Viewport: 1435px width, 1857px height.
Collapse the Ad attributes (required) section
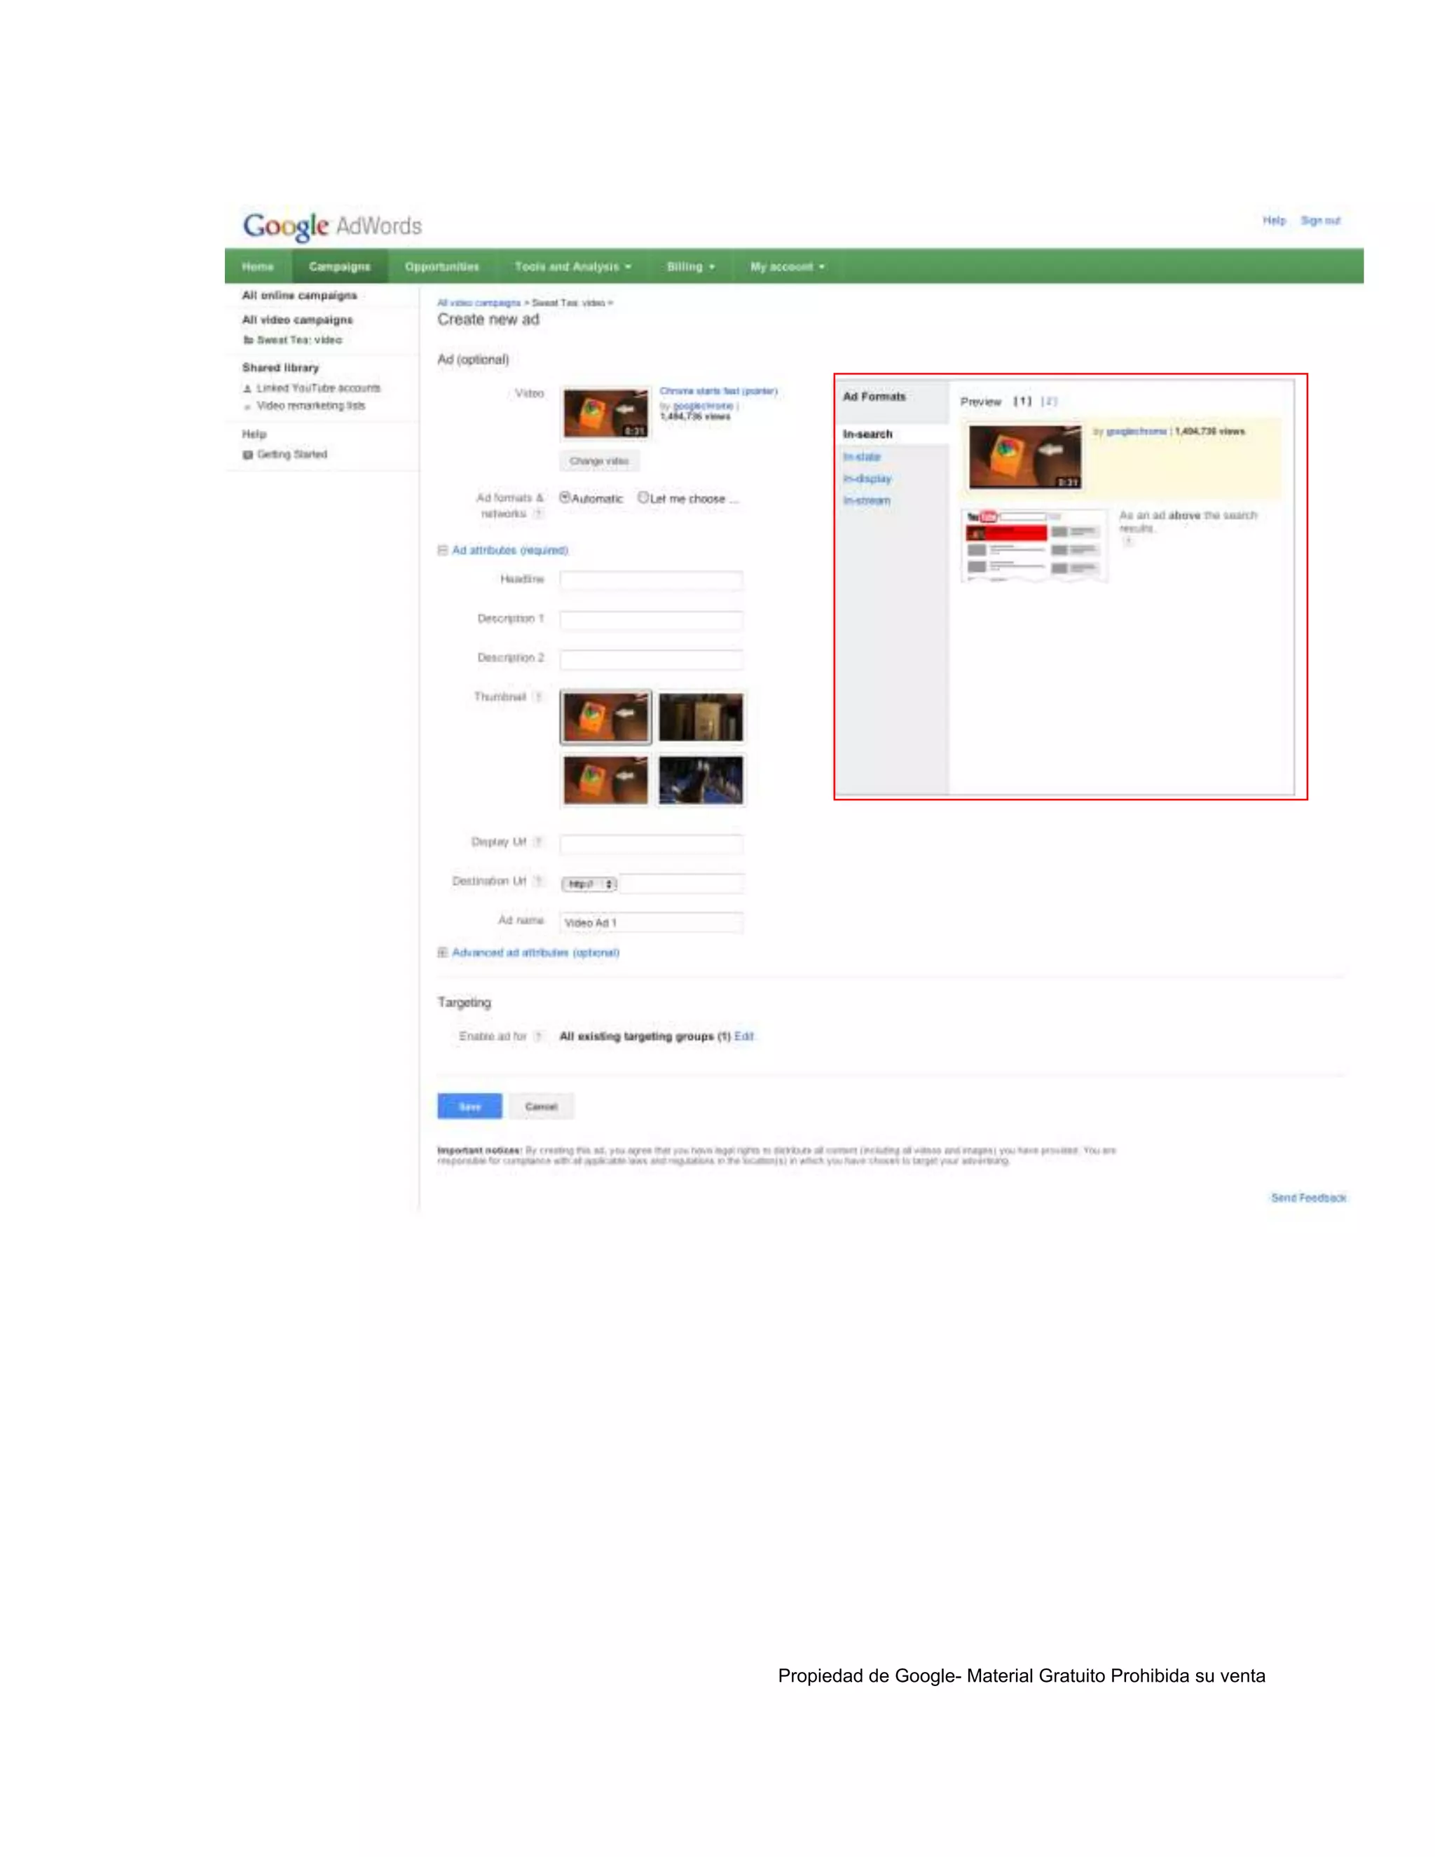coord(443,550)
